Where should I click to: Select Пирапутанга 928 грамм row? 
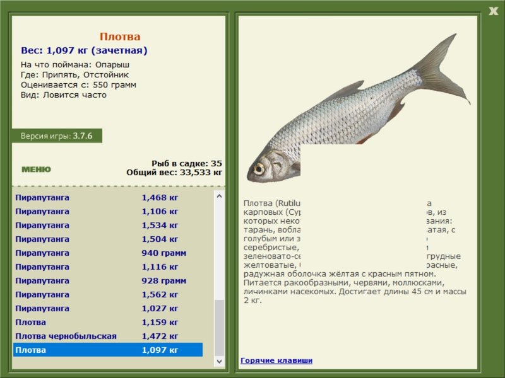pos(108,280)
